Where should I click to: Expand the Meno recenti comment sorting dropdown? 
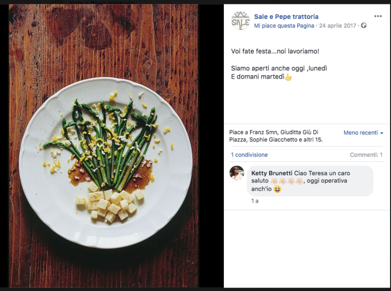363,133
